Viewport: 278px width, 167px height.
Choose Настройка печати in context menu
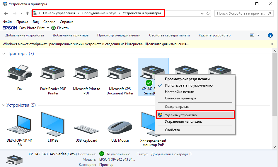tap(179, 92)
